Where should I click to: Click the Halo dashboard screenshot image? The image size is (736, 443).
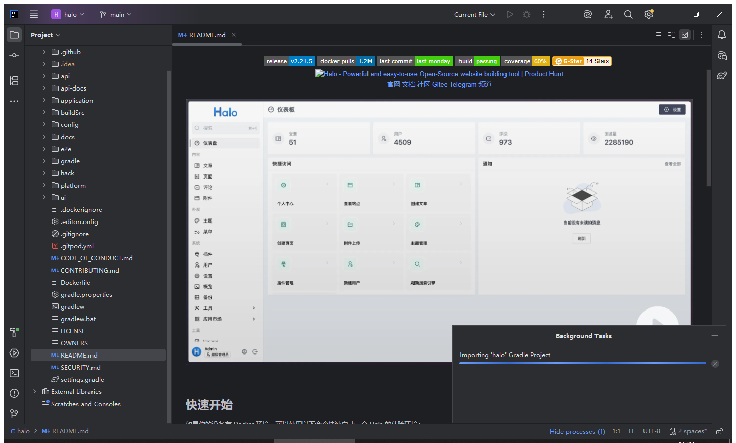439,231
